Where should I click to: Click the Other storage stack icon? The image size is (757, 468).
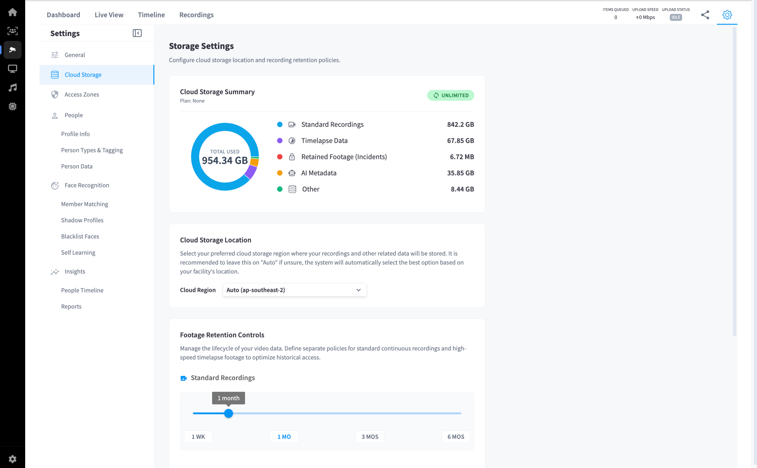(292, 189)
